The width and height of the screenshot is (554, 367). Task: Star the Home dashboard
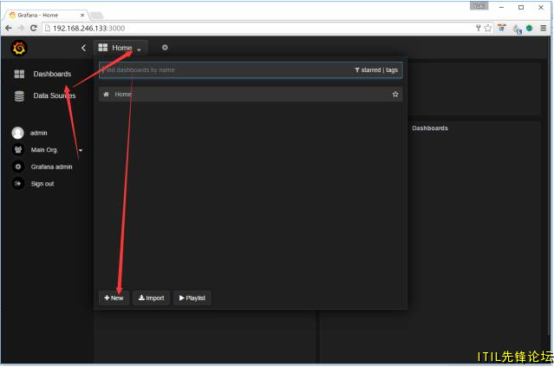395,94
